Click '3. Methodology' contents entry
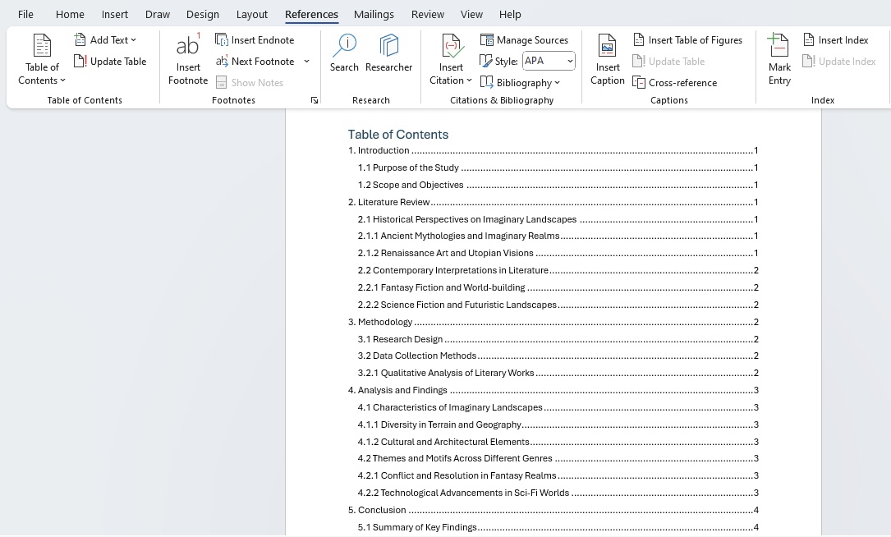This screenshot has height=537, width=891. (553, 322)
